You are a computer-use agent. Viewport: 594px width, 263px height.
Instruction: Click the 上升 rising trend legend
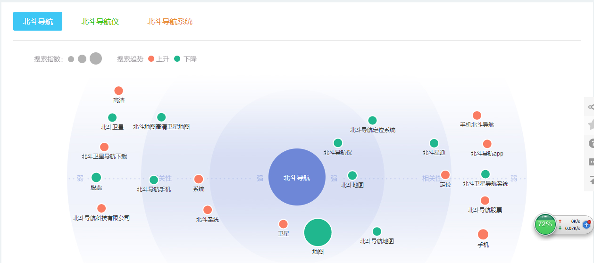tap(159, 59)
